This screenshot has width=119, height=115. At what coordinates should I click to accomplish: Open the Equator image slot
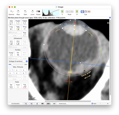point(18,22)
